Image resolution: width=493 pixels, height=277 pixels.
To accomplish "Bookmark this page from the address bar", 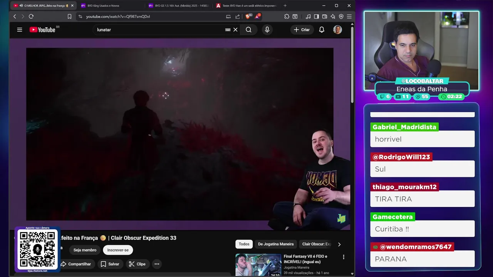I will [69, 17].
